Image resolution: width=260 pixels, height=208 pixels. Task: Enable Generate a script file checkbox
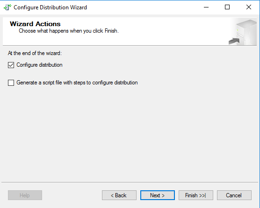11,83
